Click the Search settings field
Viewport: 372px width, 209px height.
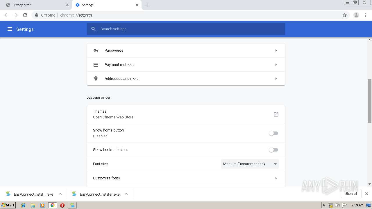[186, 29]
